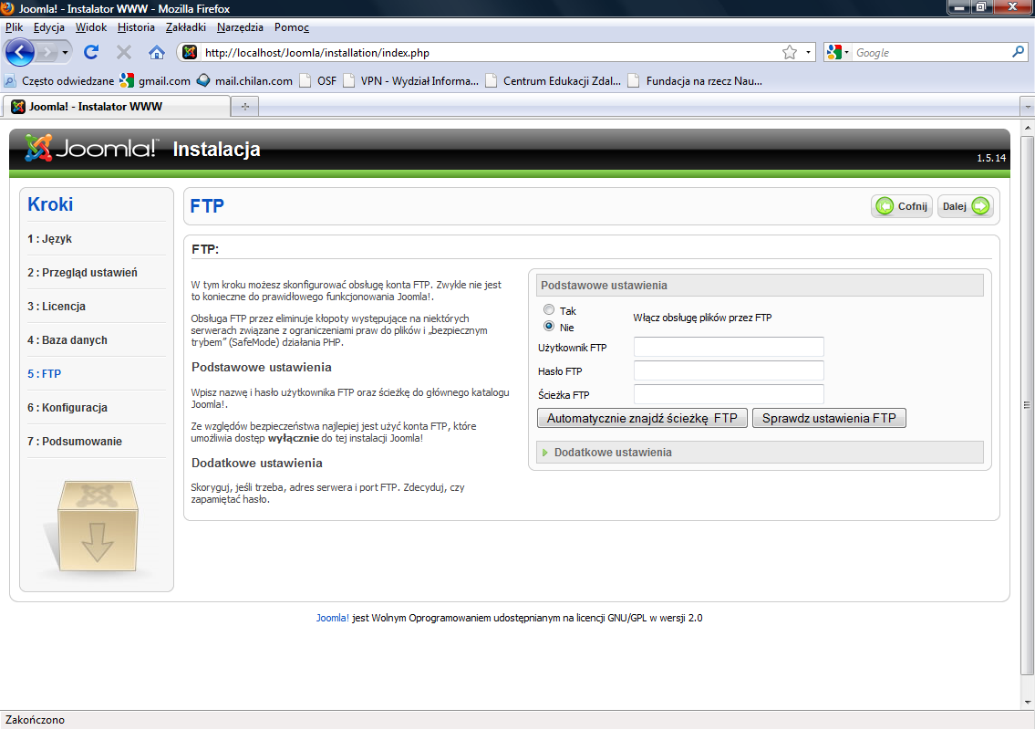Open the list all tabs dropdown
1035x730 pixels.
pos(1027,107)
